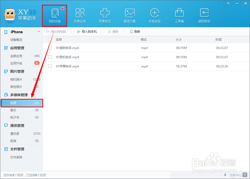Select 文件系统 file system
This screenshot has height=179, width=250.
16,157
